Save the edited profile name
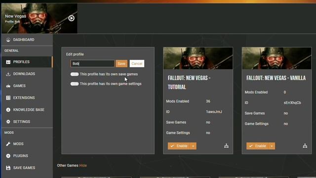This screenshot has height=178, width=316. 121,64
